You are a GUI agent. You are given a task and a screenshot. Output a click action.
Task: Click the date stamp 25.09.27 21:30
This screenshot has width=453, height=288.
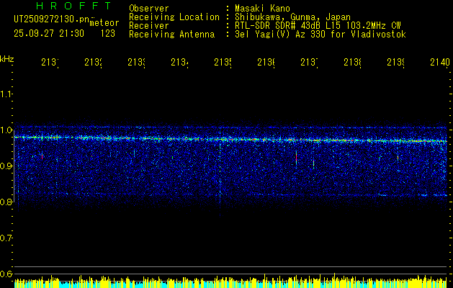click(49, 34)
